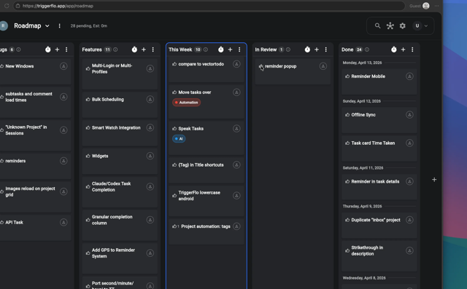Screen dimensions: 467x289
Task: Assign user on Task card Time Taken
Action: pos(409,143)
